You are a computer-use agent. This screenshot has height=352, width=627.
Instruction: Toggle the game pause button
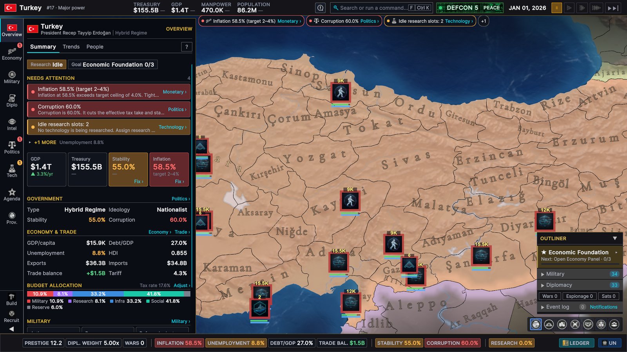pos(556,8)
